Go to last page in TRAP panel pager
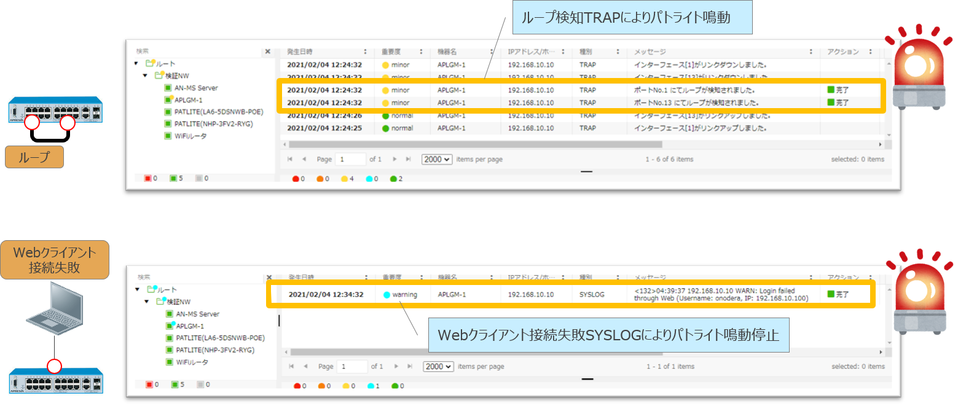Viewport: 958px width, 406px height. [x=409, y=159]
